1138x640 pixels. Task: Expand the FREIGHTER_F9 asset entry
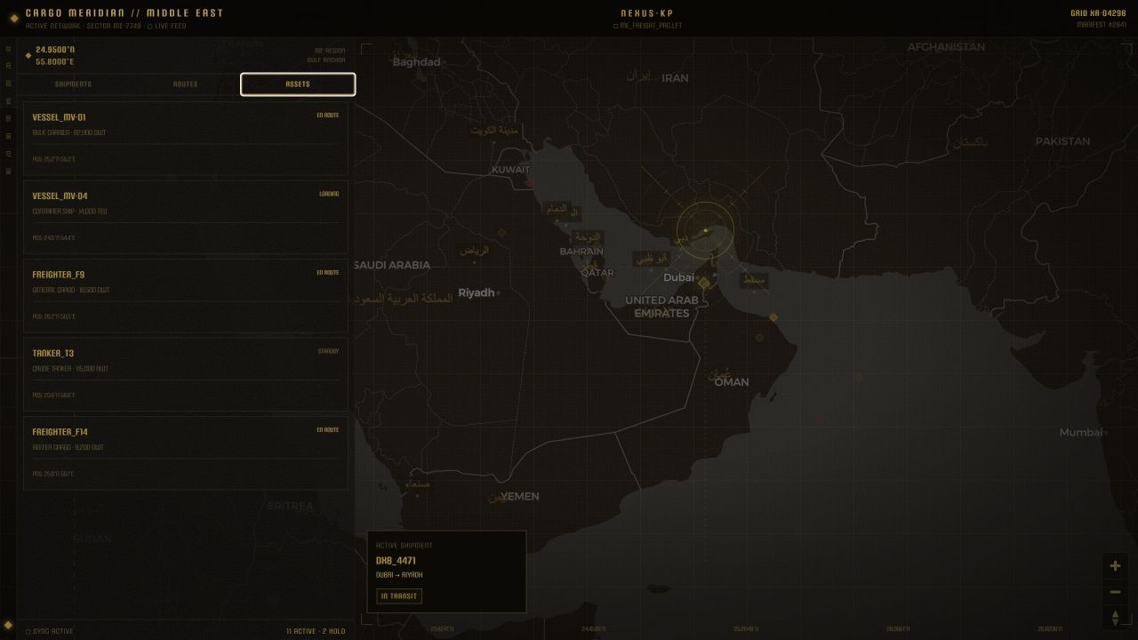coord(186,296)
